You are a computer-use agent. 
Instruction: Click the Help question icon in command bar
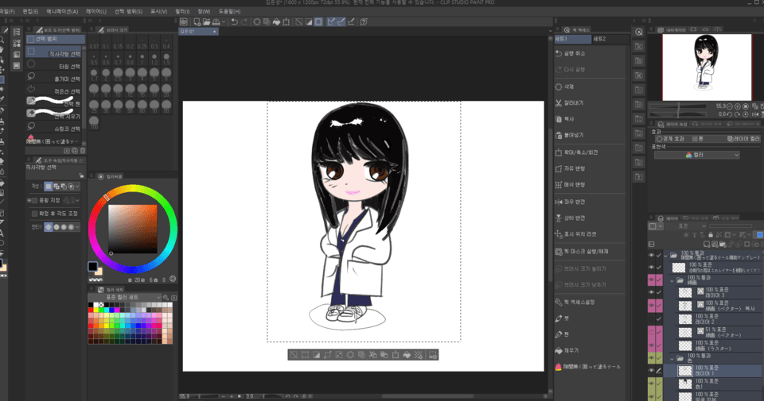point(364,22)
